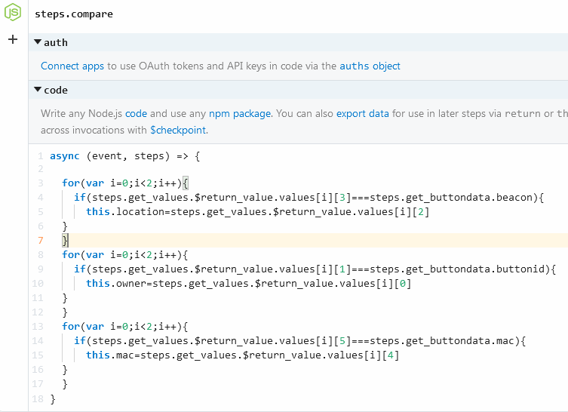Open the npm package link
Image resolution: width=568 pixels, height=412 pixels.
click(240, 113)
